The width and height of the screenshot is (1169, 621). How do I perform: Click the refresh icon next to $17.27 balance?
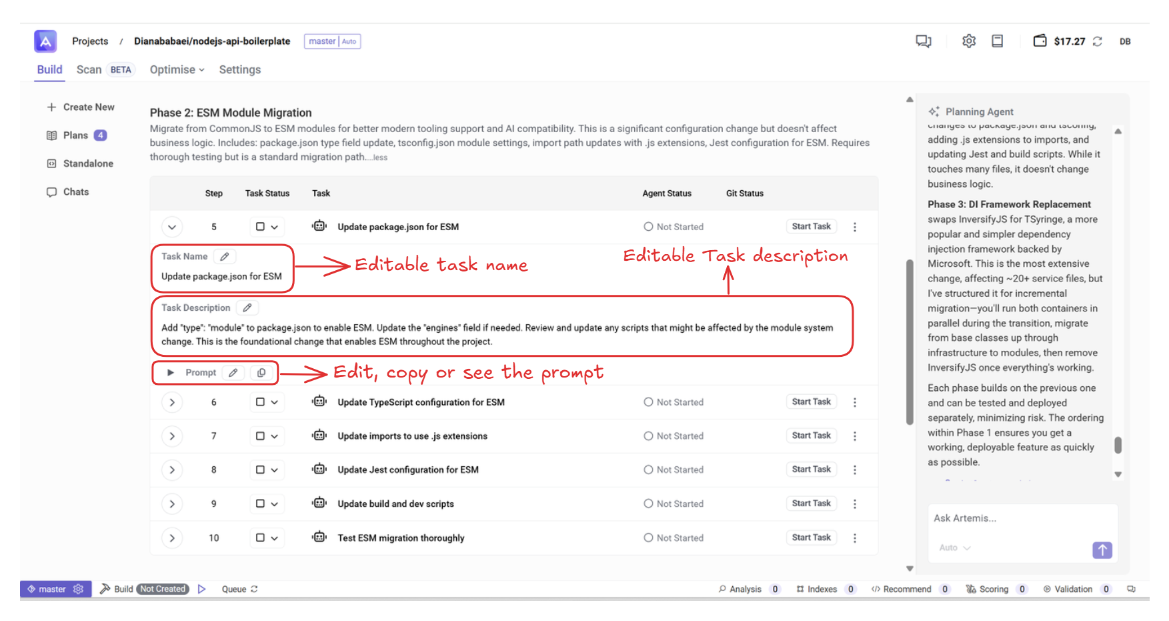pyautogui.click(x=1098, y=41)
